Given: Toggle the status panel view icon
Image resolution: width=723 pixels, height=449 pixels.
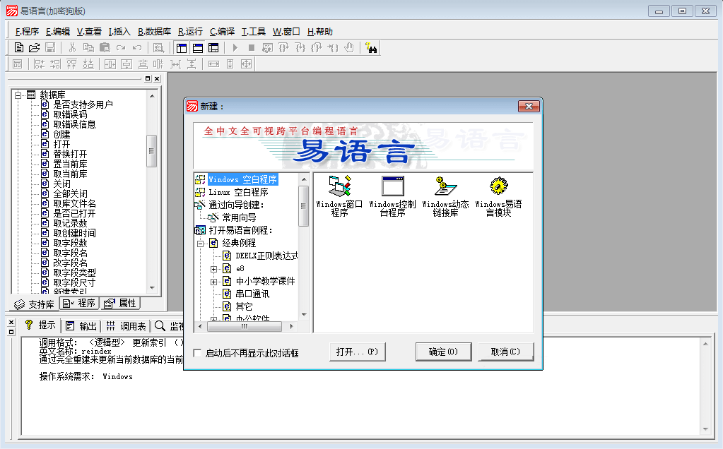Looking at the screenshot, I should pyautogui.click(x=198, y=47).
